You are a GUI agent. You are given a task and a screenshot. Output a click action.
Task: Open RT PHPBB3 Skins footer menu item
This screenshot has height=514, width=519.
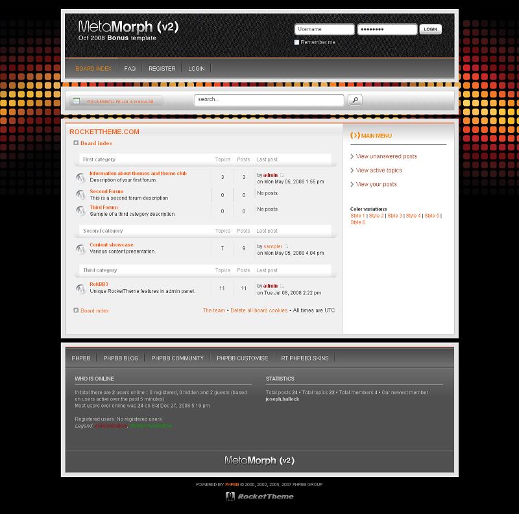point(305,358)
